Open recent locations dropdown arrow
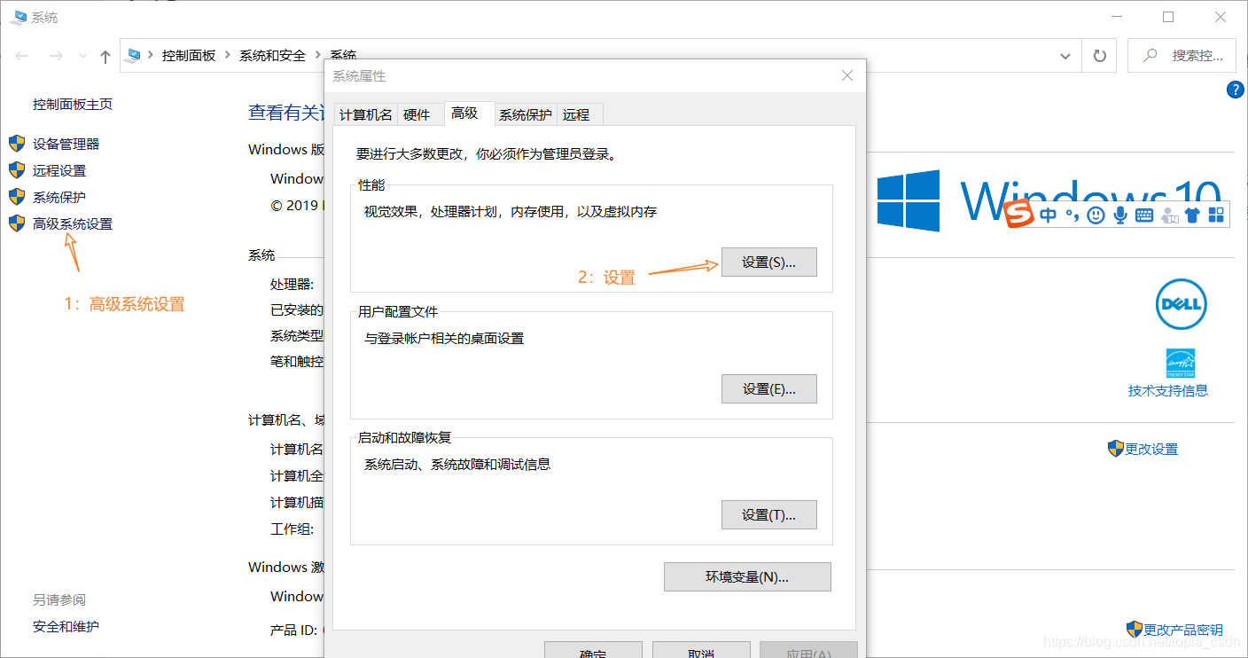 click(83, 56)
